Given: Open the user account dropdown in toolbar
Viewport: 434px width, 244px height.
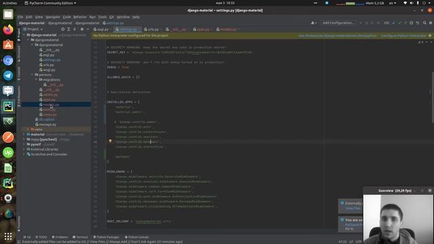Looking at the screenshot, I should tap(313, 23).
